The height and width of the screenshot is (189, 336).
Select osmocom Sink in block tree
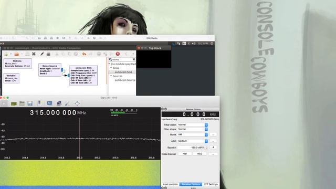pyautogui.click(x=123, y=72)
